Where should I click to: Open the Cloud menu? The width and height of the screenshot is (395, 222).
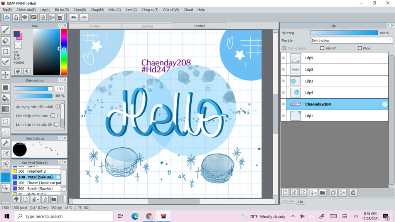click(188, 10)
